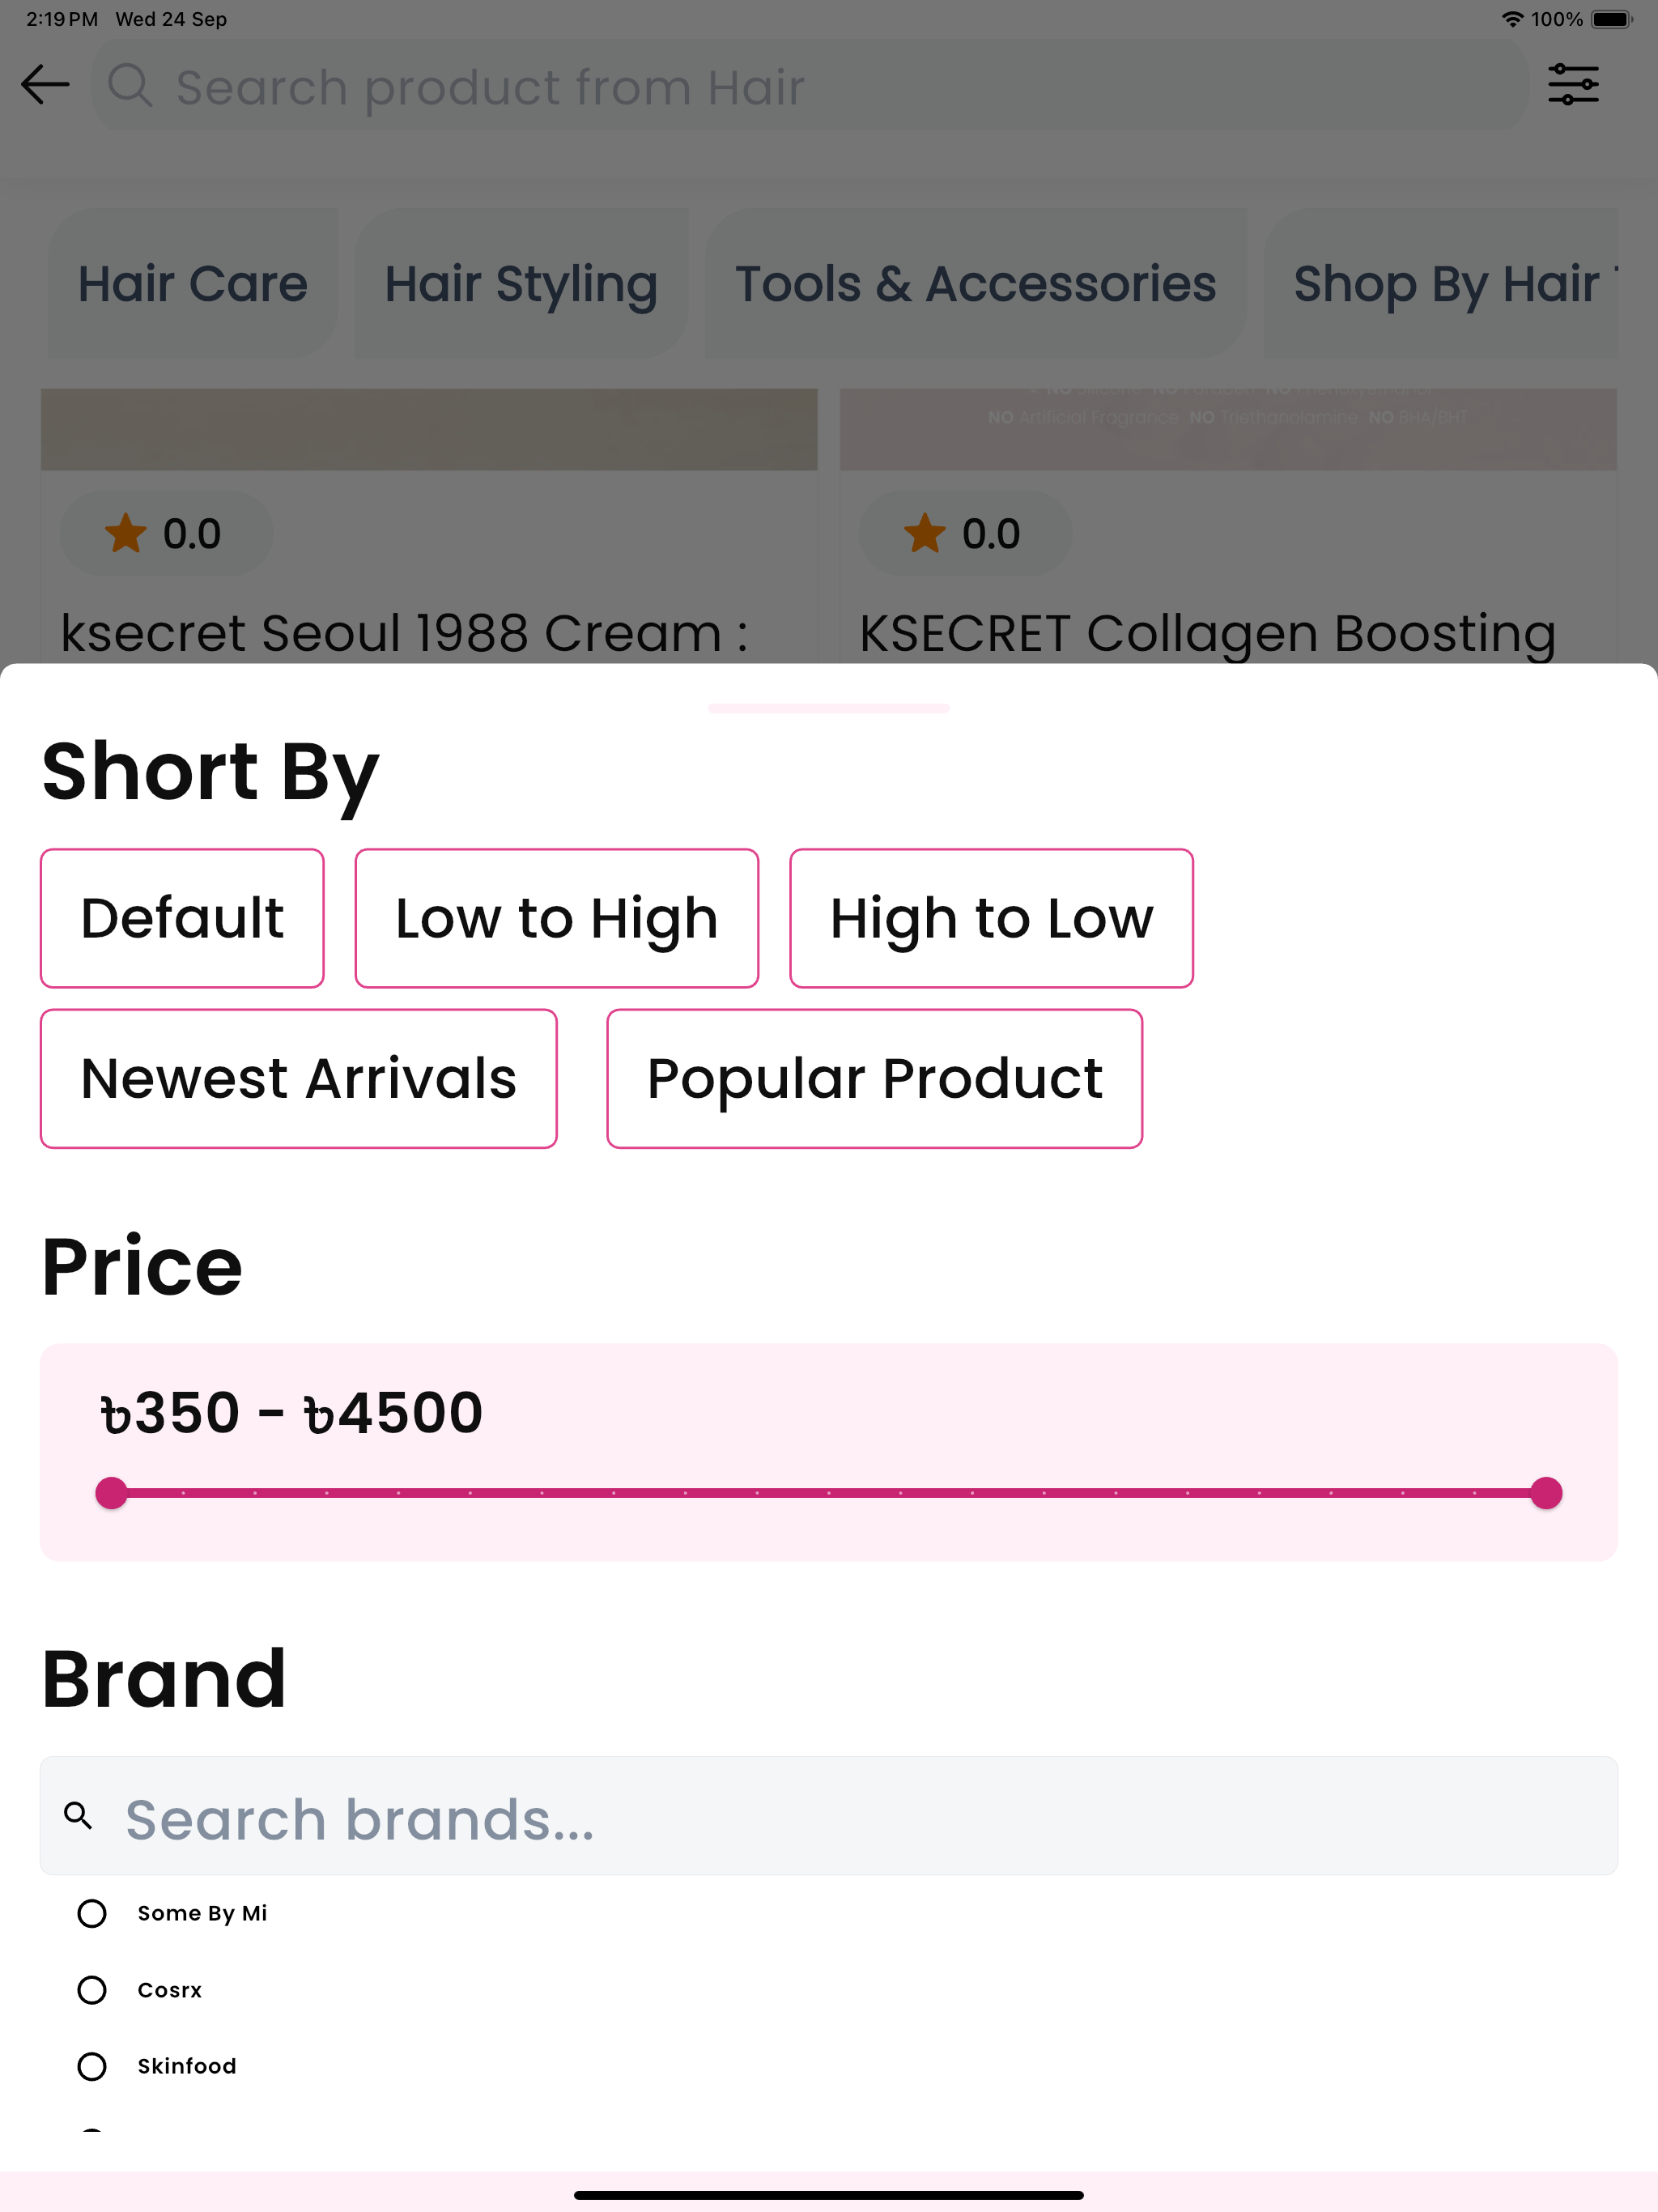Screen dimensions: 1658x2212
Task: Sort by High to Low
Action: 991,918
